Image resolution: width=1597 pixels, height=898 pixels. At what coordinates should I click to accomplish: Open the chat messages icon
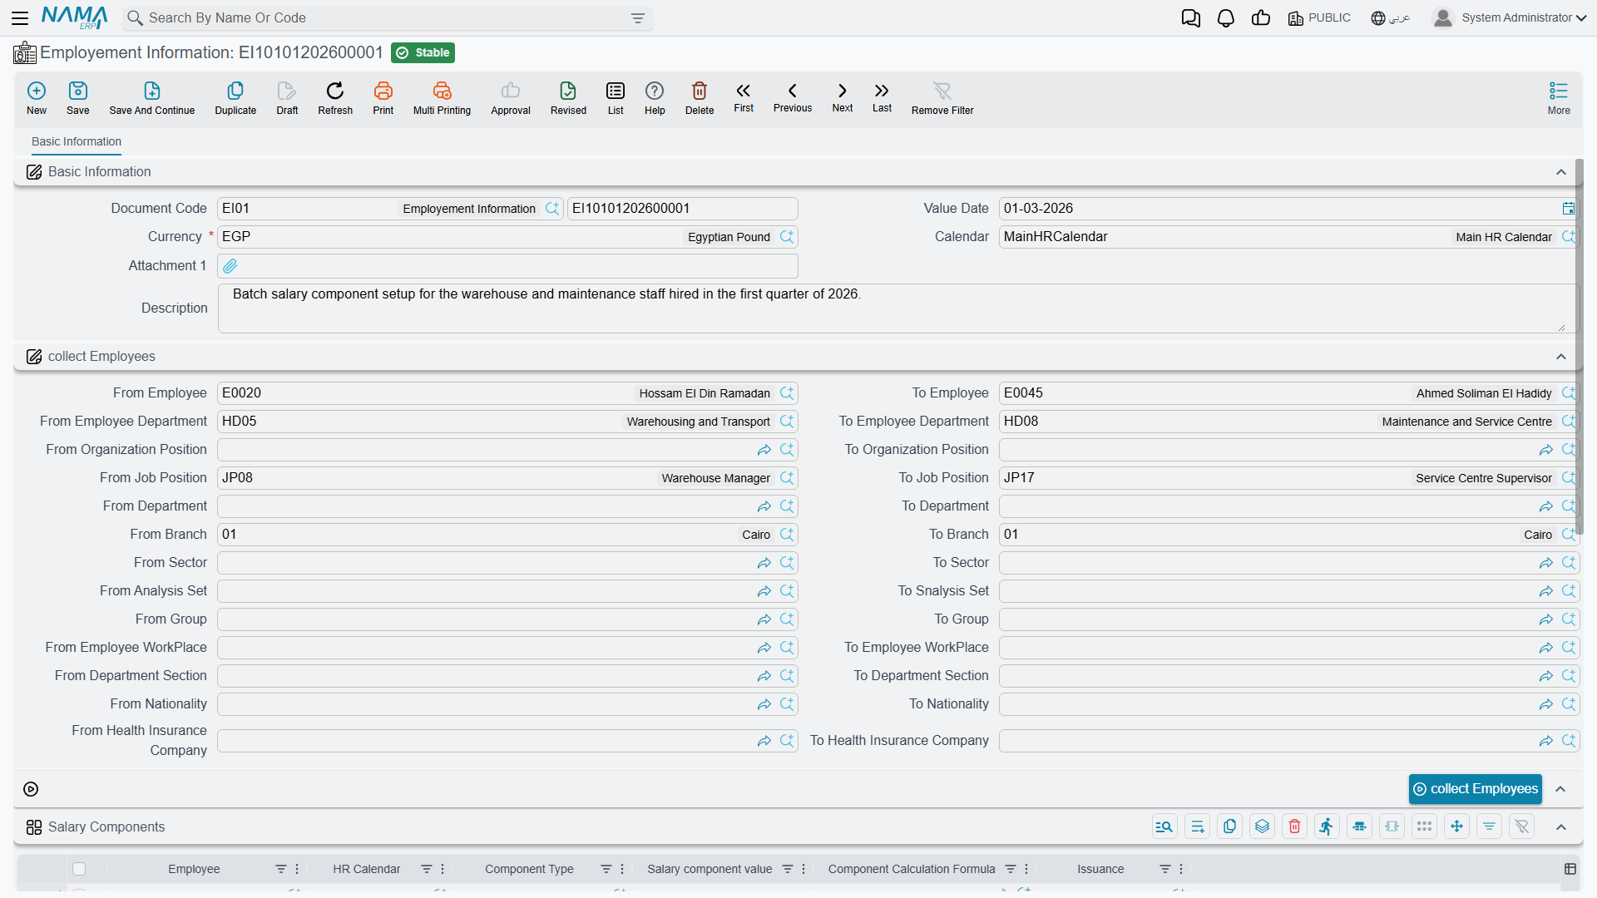[x=1191, y=18]
